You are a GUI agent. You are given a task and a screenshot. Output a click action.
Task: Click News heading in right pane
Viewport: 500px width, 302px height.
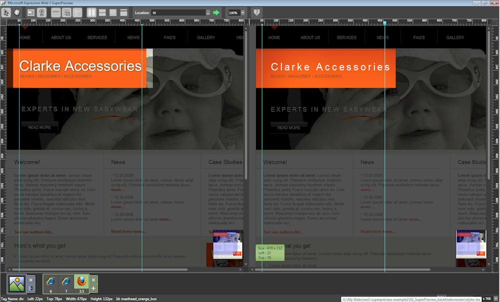pyautogui.click(x=367, y=162)
